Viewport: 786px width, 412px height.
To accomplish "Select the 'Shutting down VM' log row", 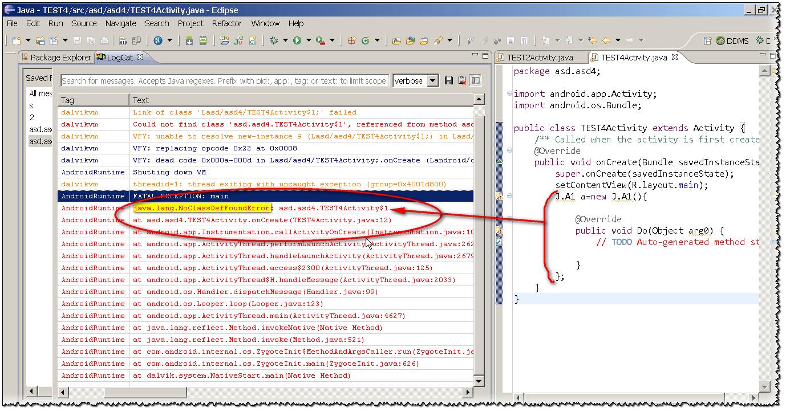I will (x=266, y=172).
